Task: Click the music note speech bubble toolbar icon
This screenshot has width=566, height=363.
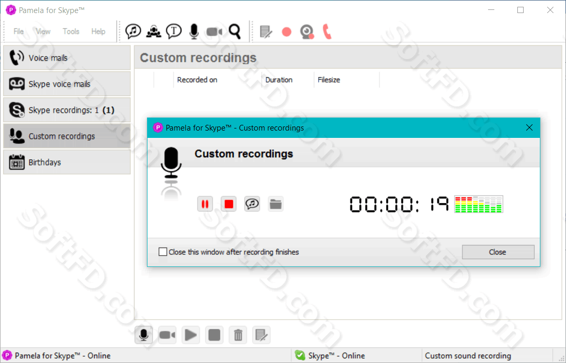Action: [x=133, y=31]
